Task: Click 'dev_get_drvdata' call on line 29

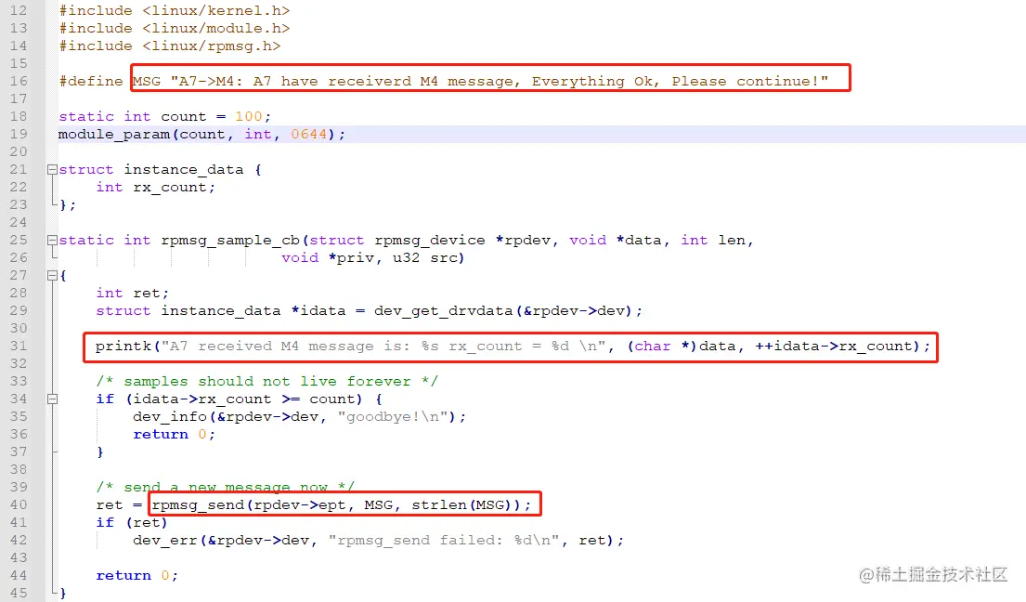Action: point(444,311)
